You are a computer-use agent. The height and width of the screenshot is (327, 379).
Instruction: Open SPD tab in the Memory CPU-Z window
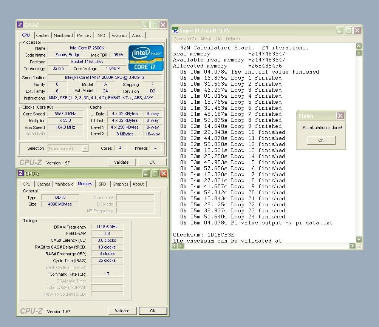point(102,184)
